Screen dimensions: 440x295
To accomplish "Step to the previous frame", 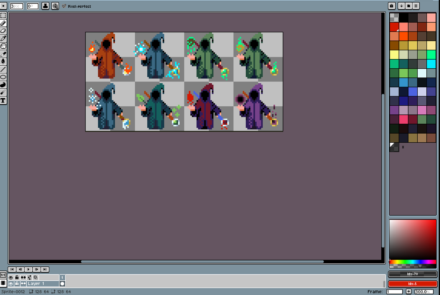I will click(x=20, y=269).
